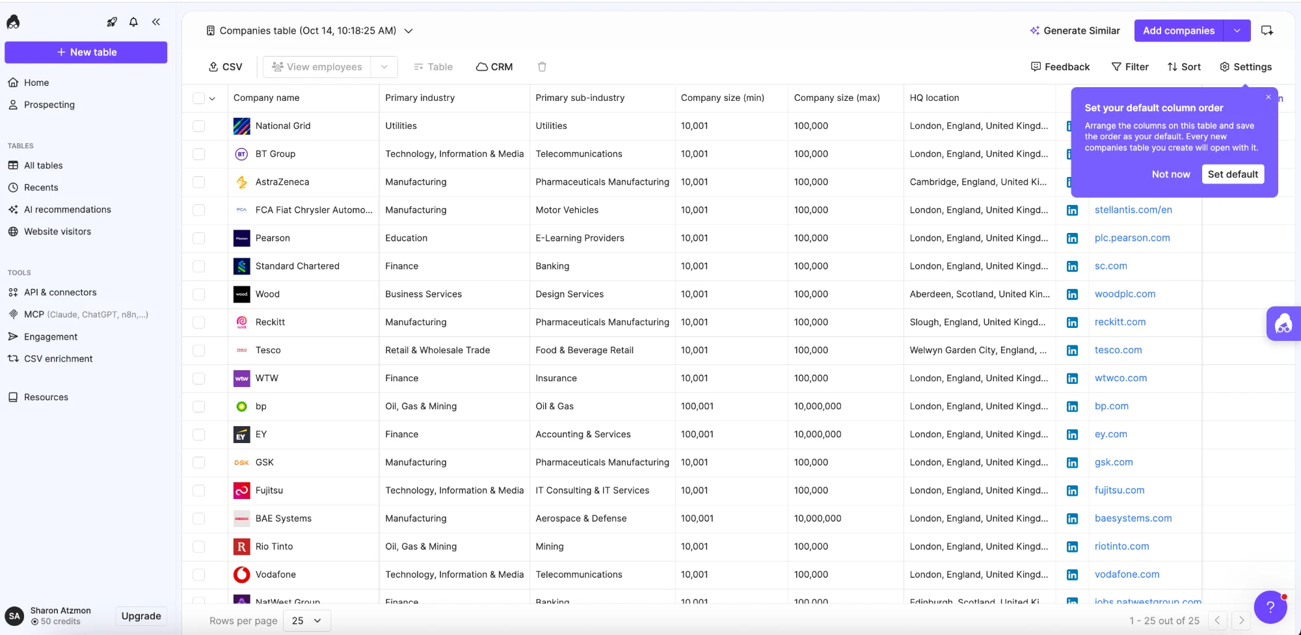Open the floating assistant widget icon
1301x635 pixels.
click(1283, 323)
